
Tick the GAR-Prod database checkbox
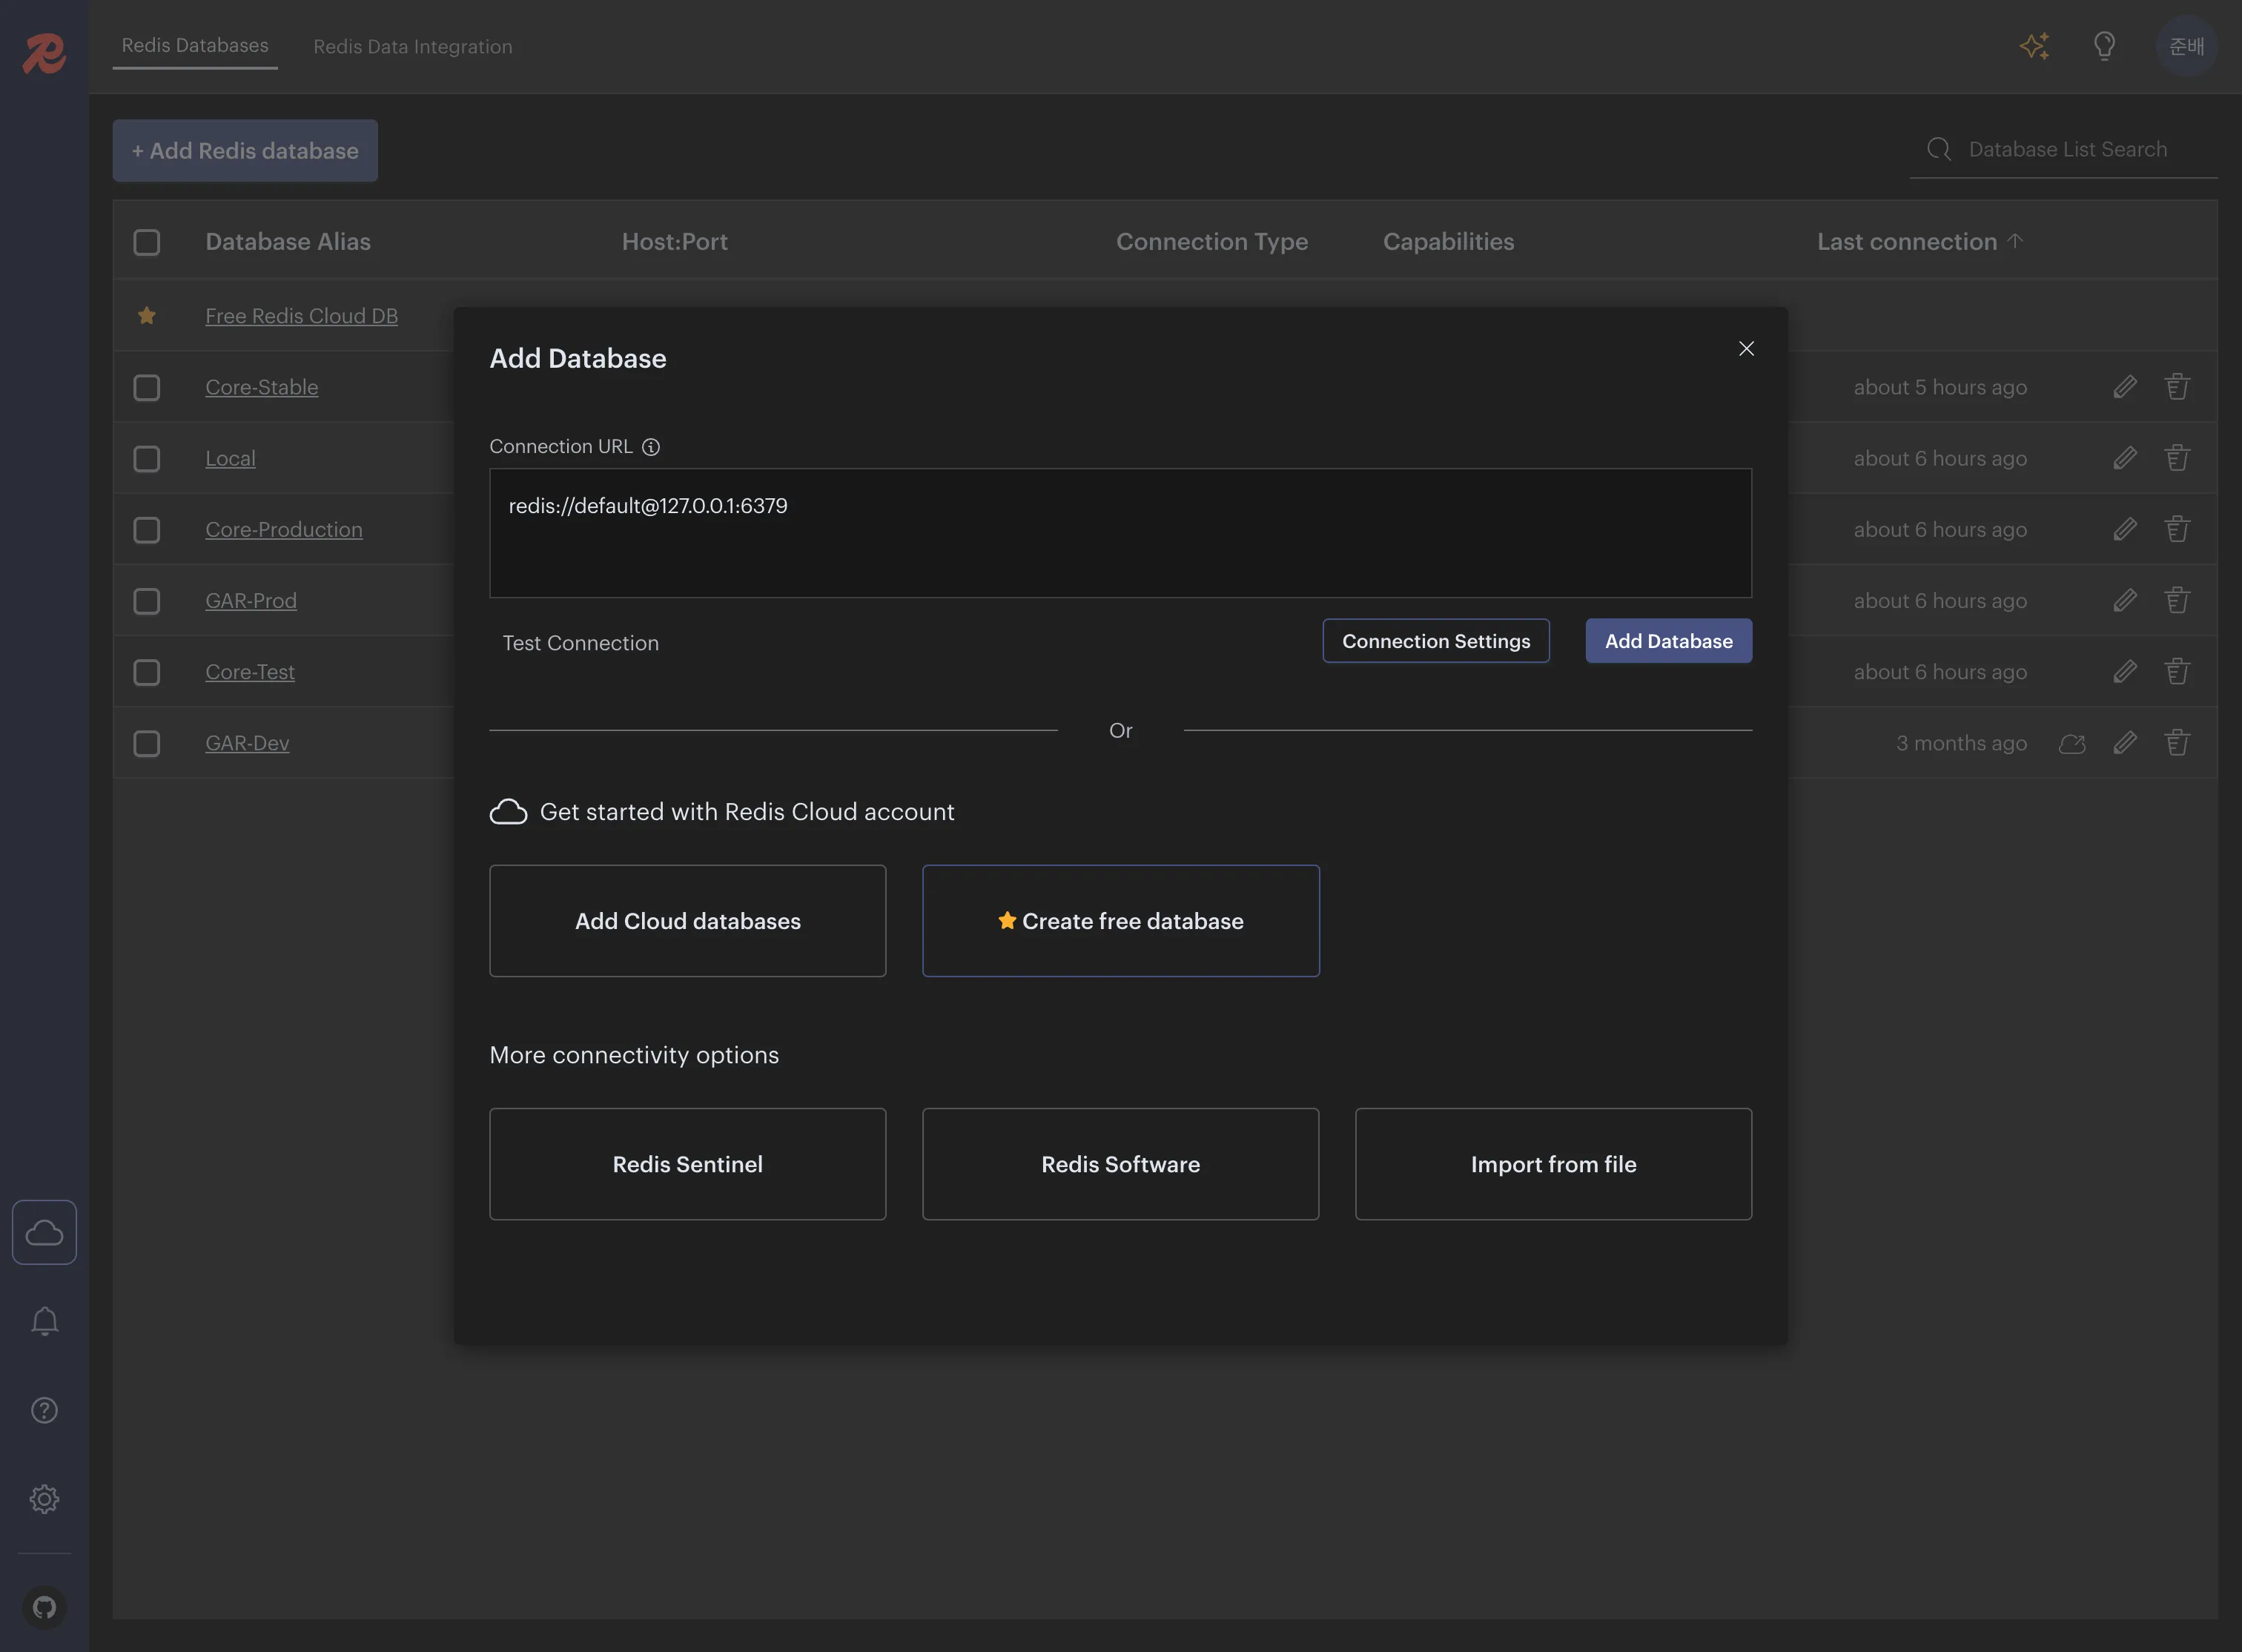tap(147, 601)
